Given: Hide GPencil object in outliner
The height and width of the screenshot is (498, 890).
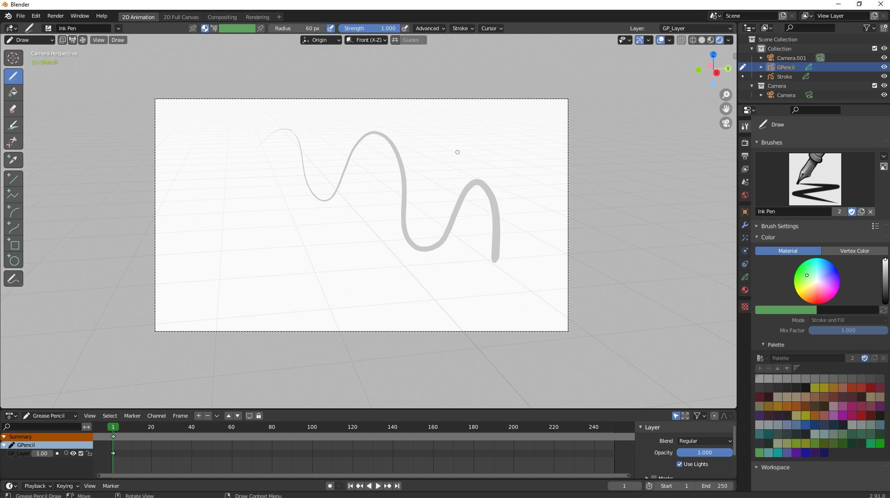Looking at the screenshot, I should [883, 67].
